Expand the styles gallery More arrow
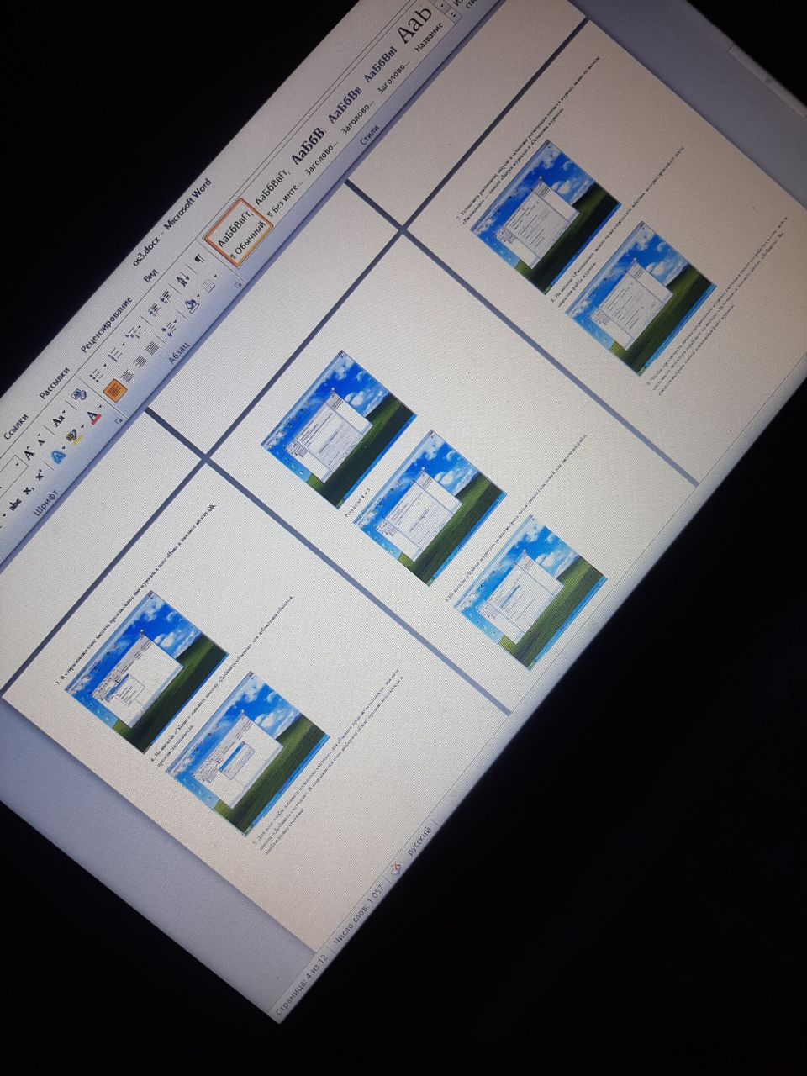Viewport: 807px width, 1076px height. 453,15
